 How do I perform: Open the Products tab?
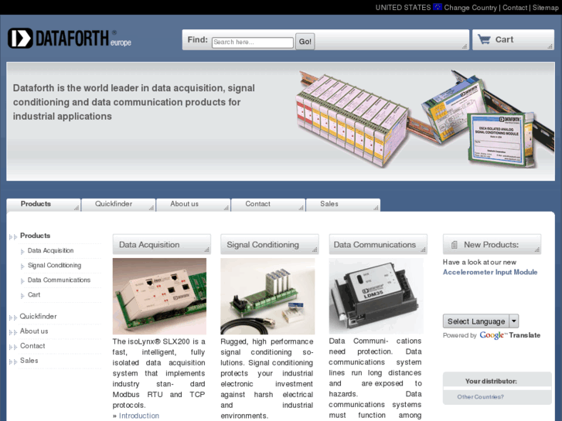click(43, 204)
